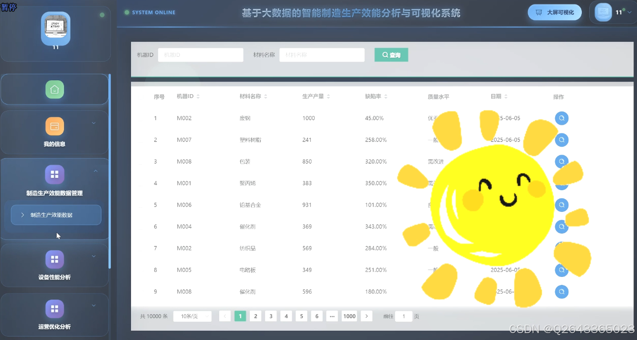
Task: Select the home icon in the sidebar
Action: coord(54,89)
